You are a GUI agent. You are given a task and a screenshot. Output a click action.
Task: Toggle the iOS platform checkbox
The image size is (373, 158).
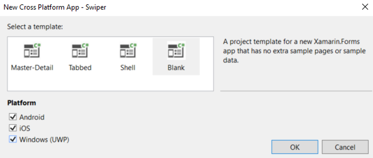(13, 128)
